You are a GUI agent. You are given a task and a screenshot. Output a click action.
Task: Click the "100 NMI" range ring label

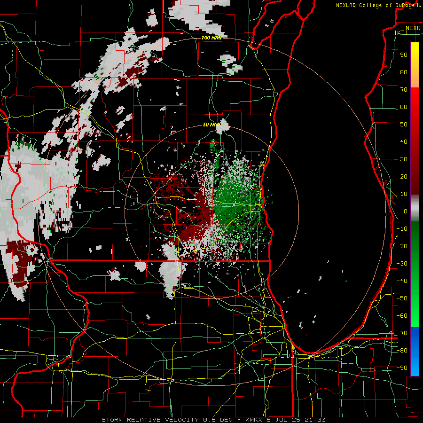(211, 38)
